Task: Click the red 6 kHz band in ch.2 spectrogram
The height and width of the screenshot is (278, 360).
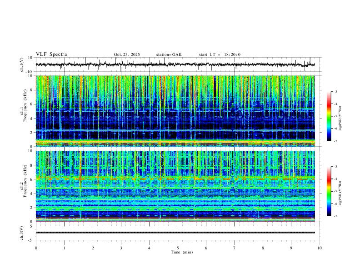Action: (x=175, y=178)
